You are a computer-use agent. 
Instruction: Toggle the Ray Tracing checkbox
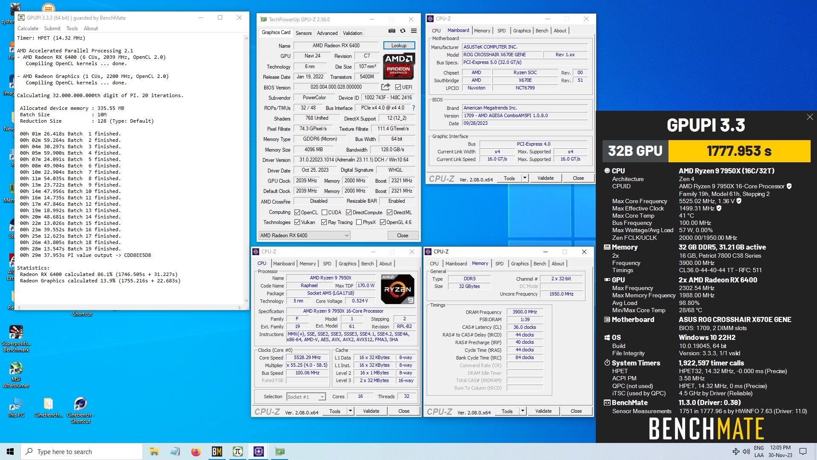324,222
